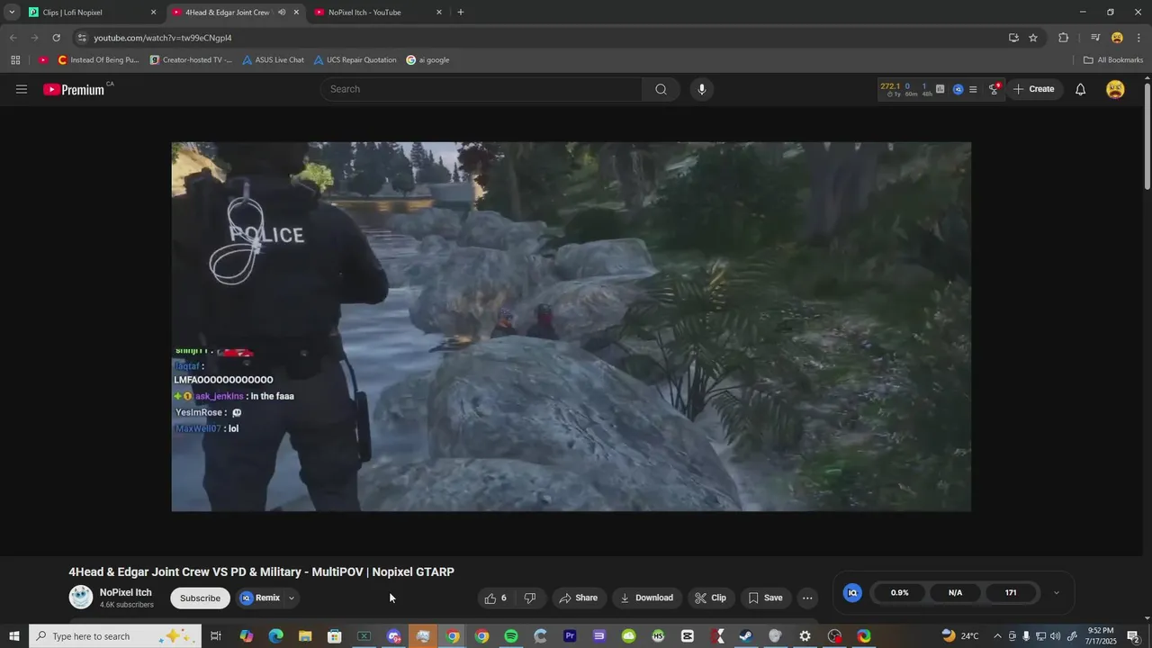This screenshot has height=648, width=1152.
Task: Open Spotify from the taskbar
Action: (511, 636)
